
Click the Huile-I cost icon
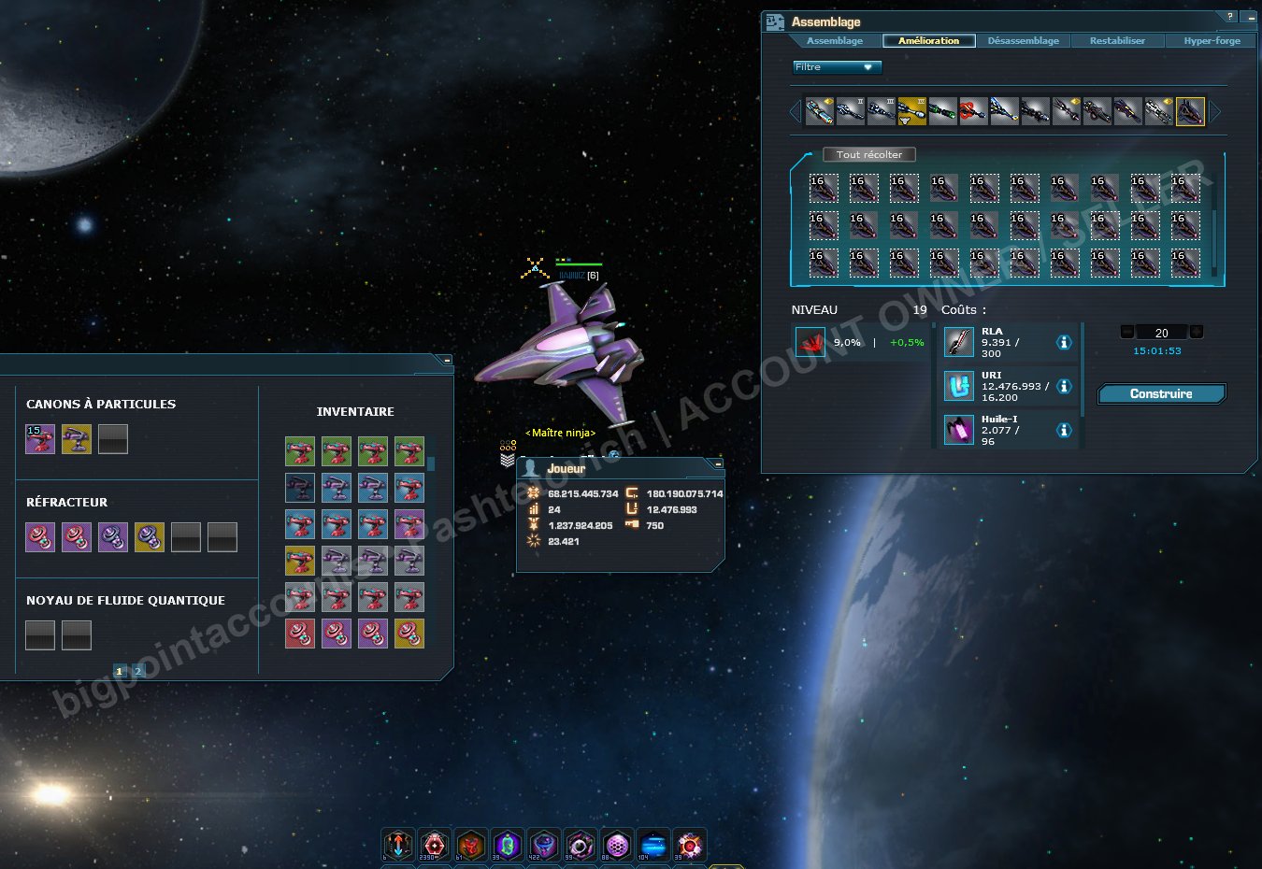(x=959, y=430)
